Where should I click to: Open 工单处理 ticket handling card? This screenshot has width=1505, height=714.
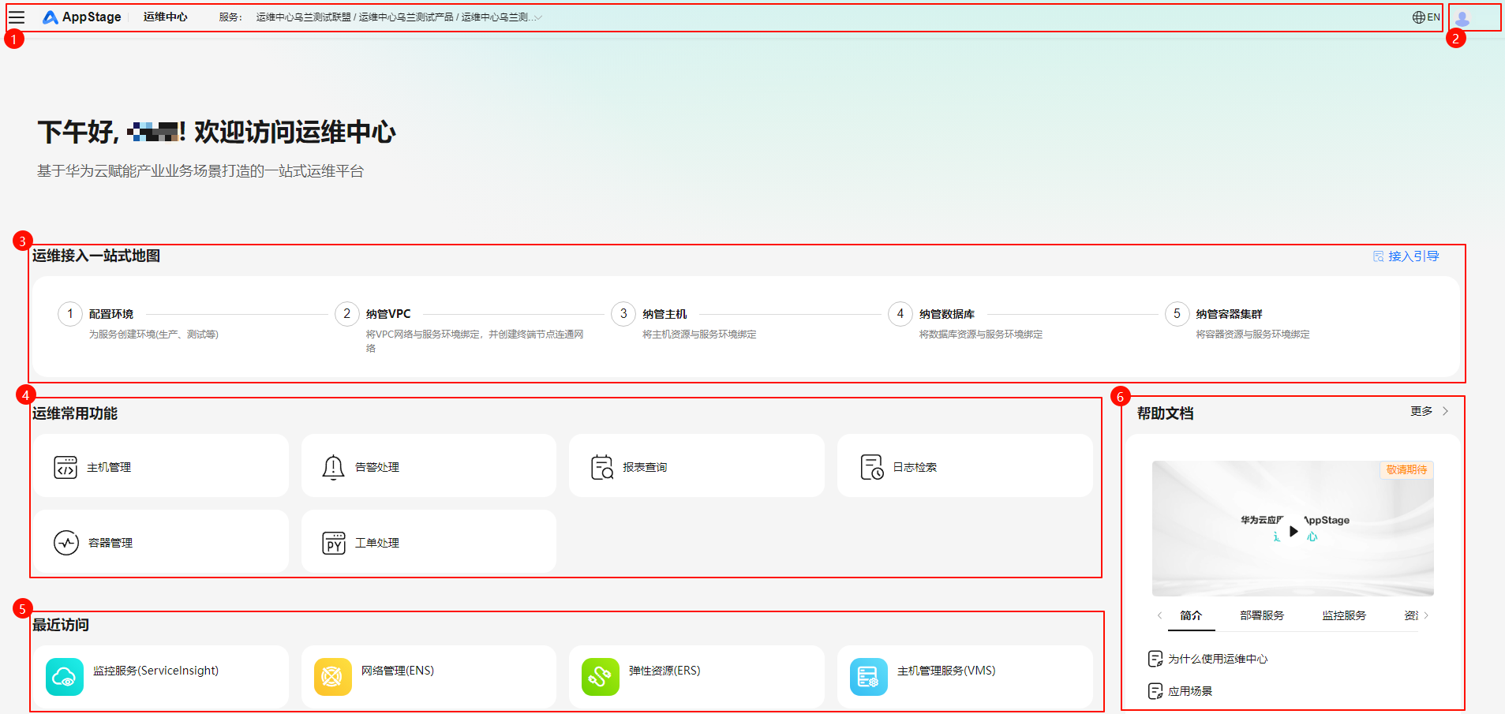[x=429, y=543]
